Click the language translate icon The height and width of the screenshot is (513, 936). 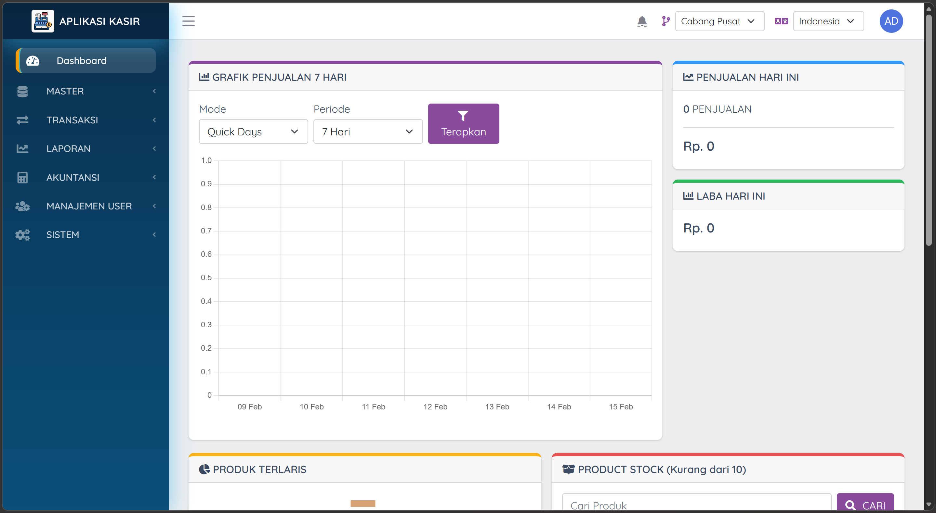[781, 21]
